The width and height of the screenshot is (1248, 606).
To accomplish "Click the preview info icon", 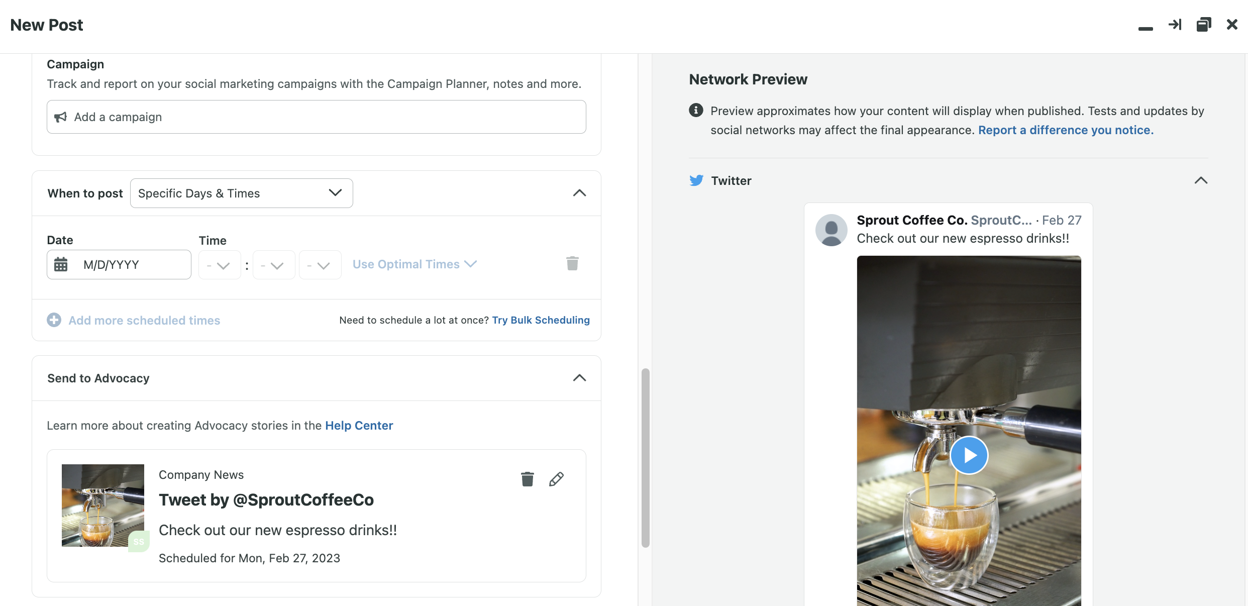I will tap(696, 110).
